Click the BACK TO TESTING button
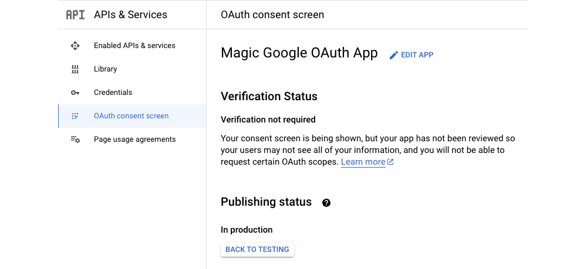The image size is (587, 269). [257, 250]
